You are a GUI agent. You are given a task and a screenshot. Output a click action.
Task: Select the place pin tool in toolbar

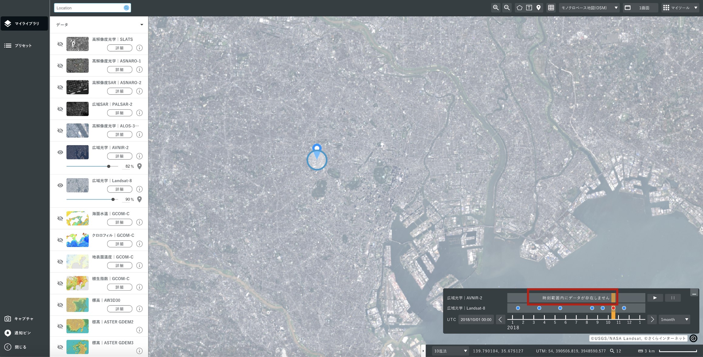(538, 8)
